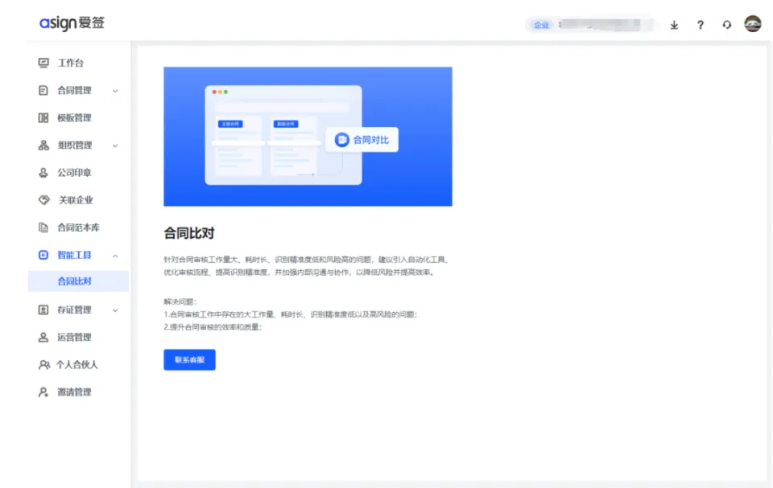
Task: Click the 合同范本库 contract library icon
Action: coord(43,228)
